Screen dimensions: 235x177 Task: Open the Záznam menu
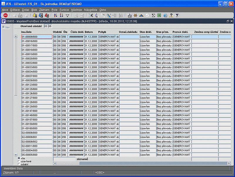click(44, 10)
